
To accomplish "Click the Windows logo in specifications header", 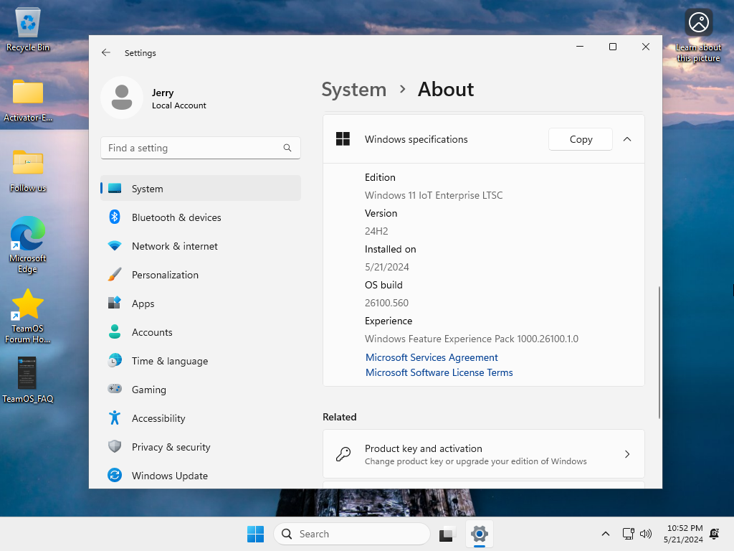I will (x=343, y=139).
